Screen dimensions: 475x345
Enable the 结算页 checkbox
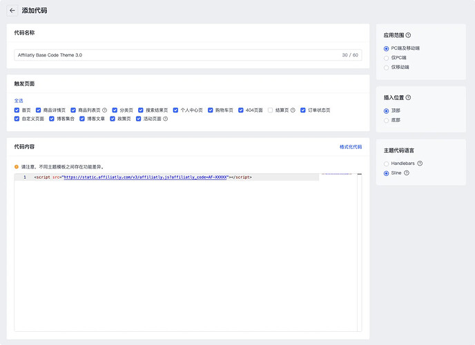pos(270,110)
